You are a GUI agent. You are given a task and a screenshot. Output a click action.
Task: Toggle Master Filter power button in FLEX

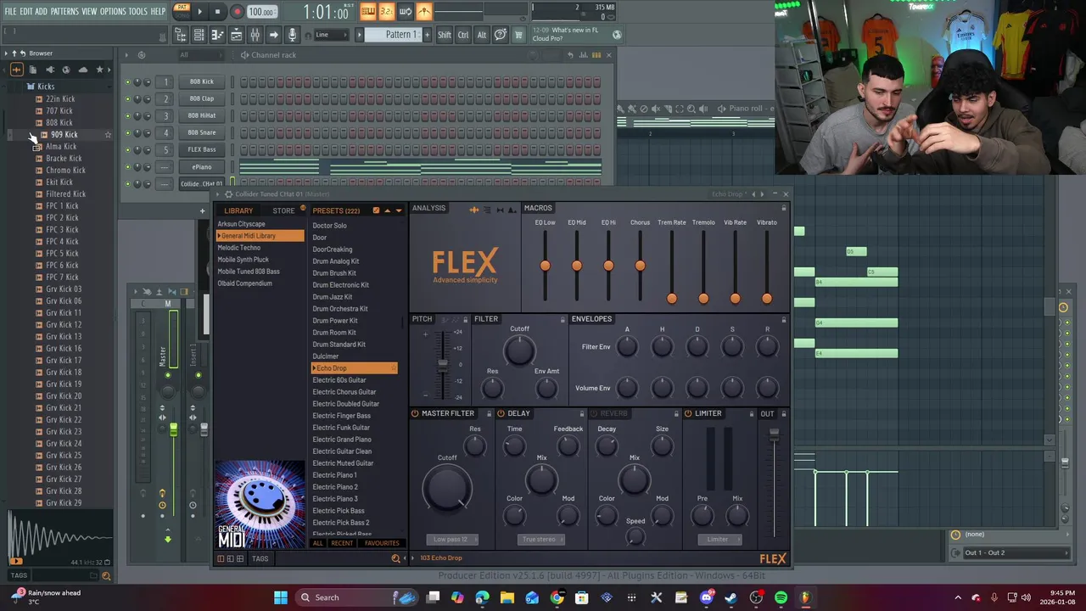coord(415,413)
